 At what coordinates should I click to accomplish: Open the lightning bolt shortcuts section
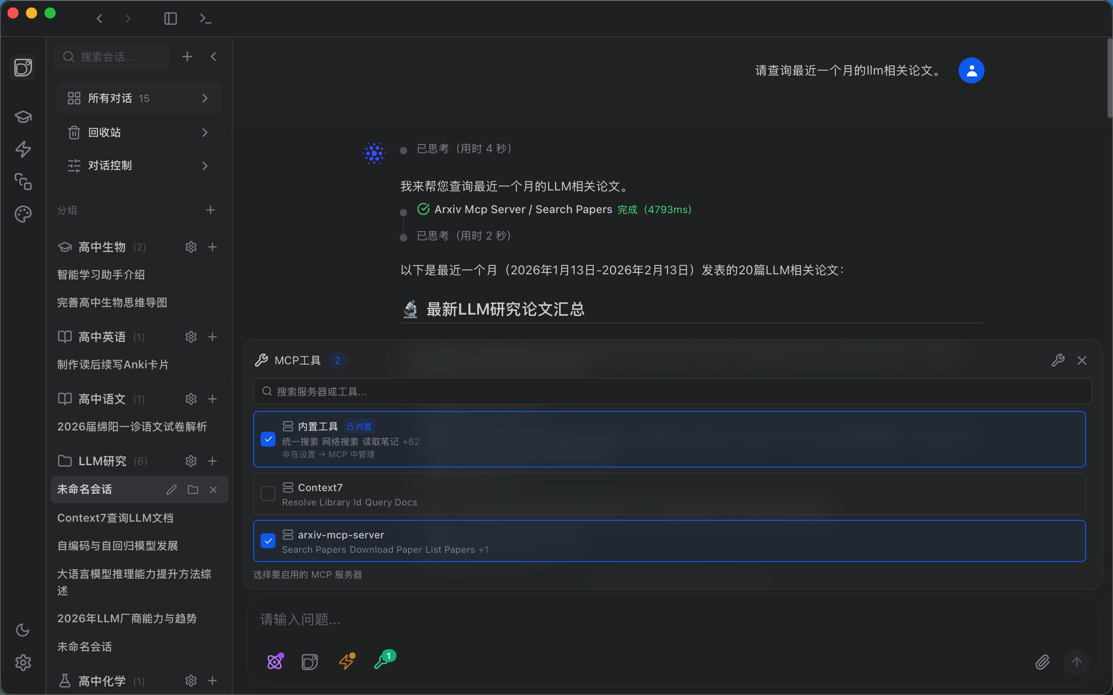point(23,149)
